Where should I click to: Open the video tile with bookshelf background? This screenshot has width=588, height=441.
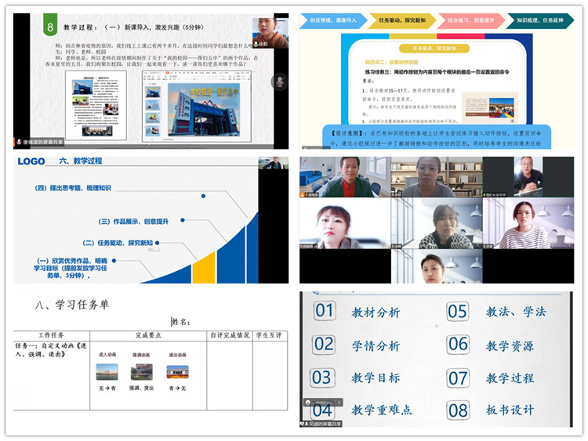437,177
